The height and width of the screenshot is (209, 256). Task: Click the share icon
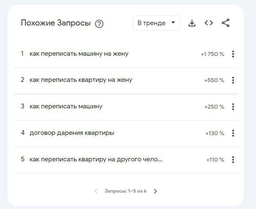(225, 23)
